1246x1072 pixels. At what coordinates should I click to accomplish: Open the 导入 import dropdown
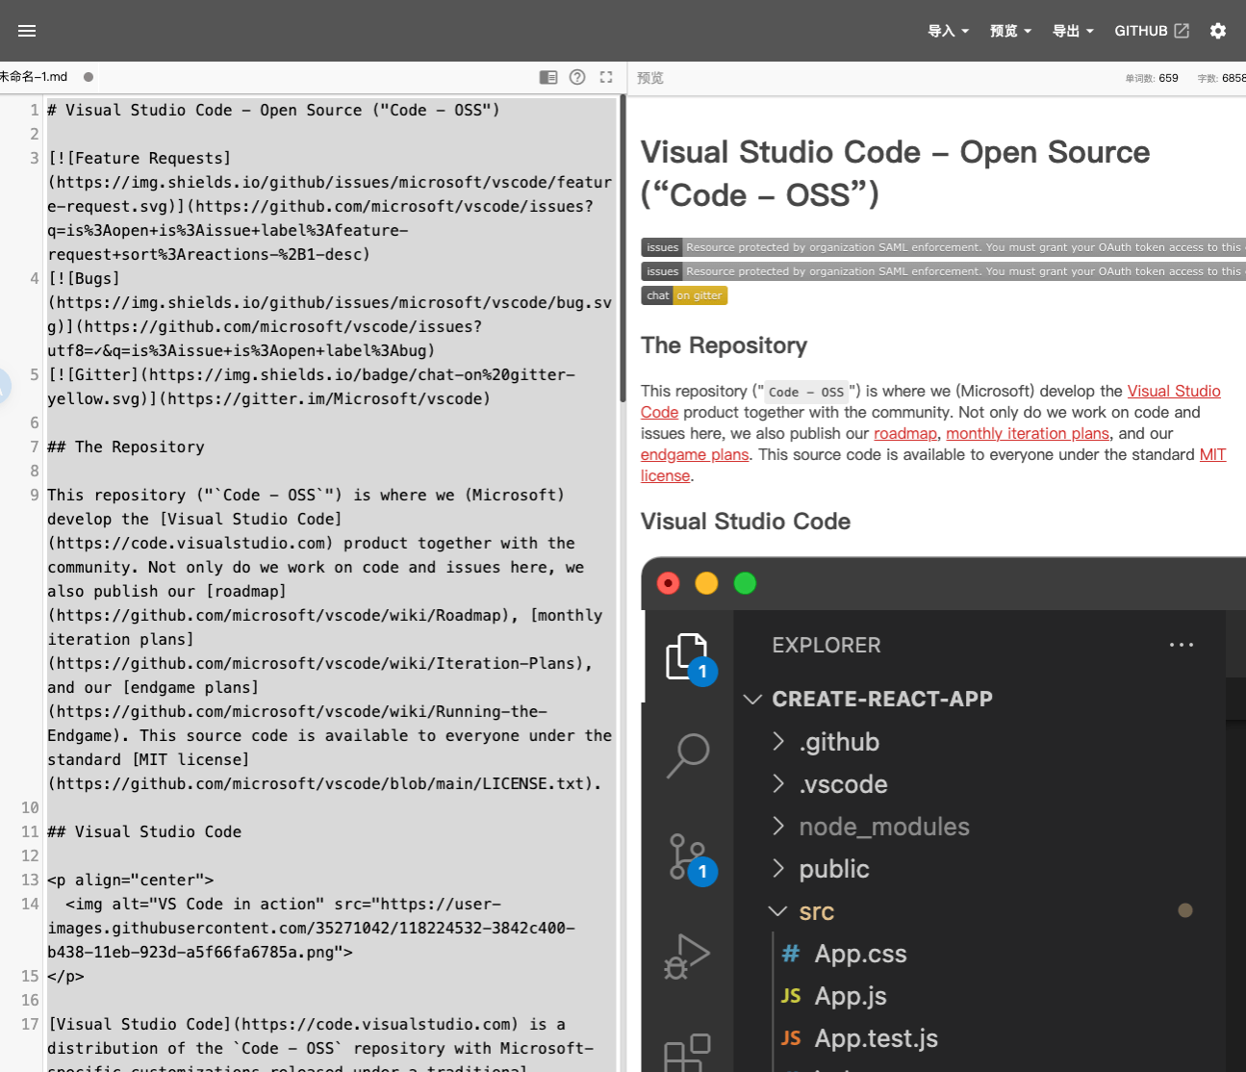pos(948,31)
